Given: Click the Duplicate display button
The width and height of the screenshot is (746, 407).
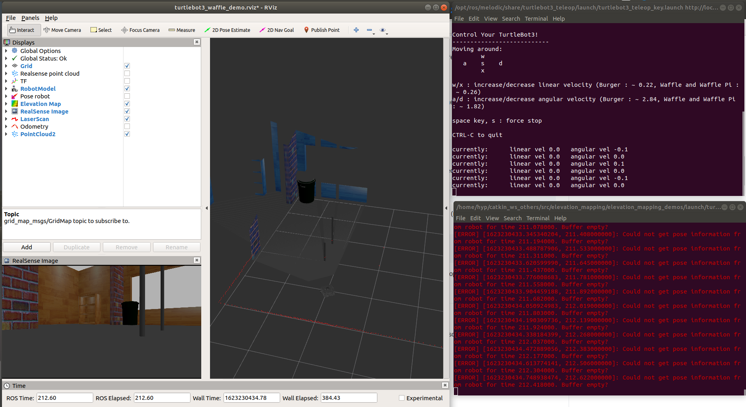Looking at the screenshot, I should coord(77,247).
